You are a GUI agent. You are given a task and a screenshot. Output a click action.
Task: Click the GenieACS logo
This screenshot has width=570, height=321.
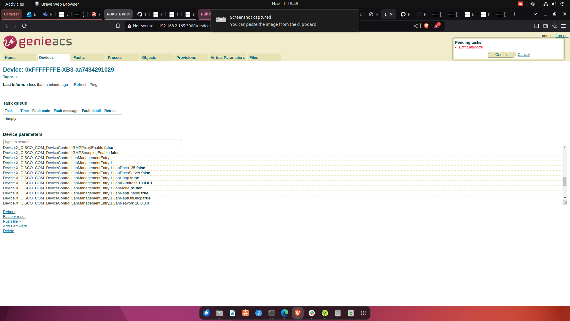tap(38, 42)
